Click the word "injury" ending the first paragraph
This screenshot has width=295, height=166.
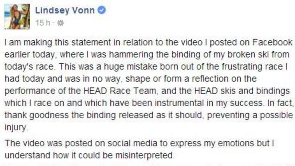pos(15,128)
